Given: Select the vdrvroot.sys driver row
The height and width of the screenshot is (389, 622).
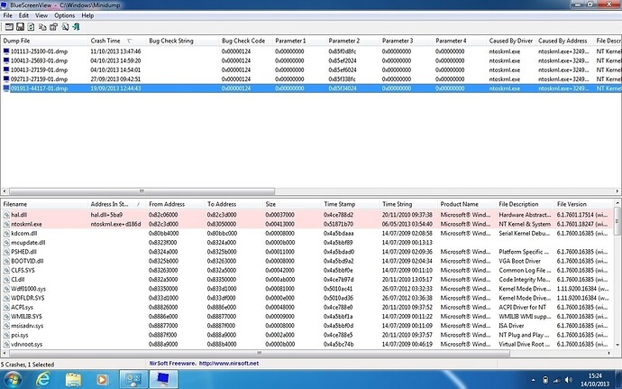Looking at the screenshot, I should [x=307, y=344].
